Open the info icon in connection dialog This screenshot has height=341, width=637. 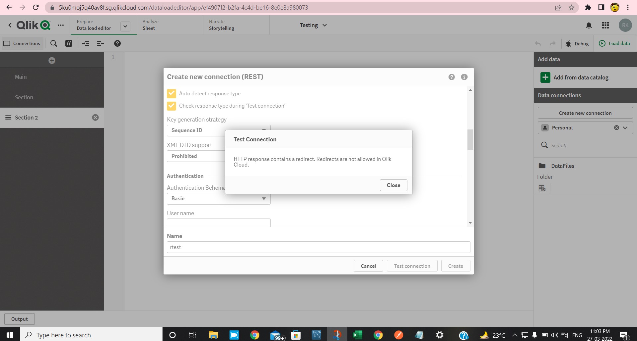coord(464,77)
